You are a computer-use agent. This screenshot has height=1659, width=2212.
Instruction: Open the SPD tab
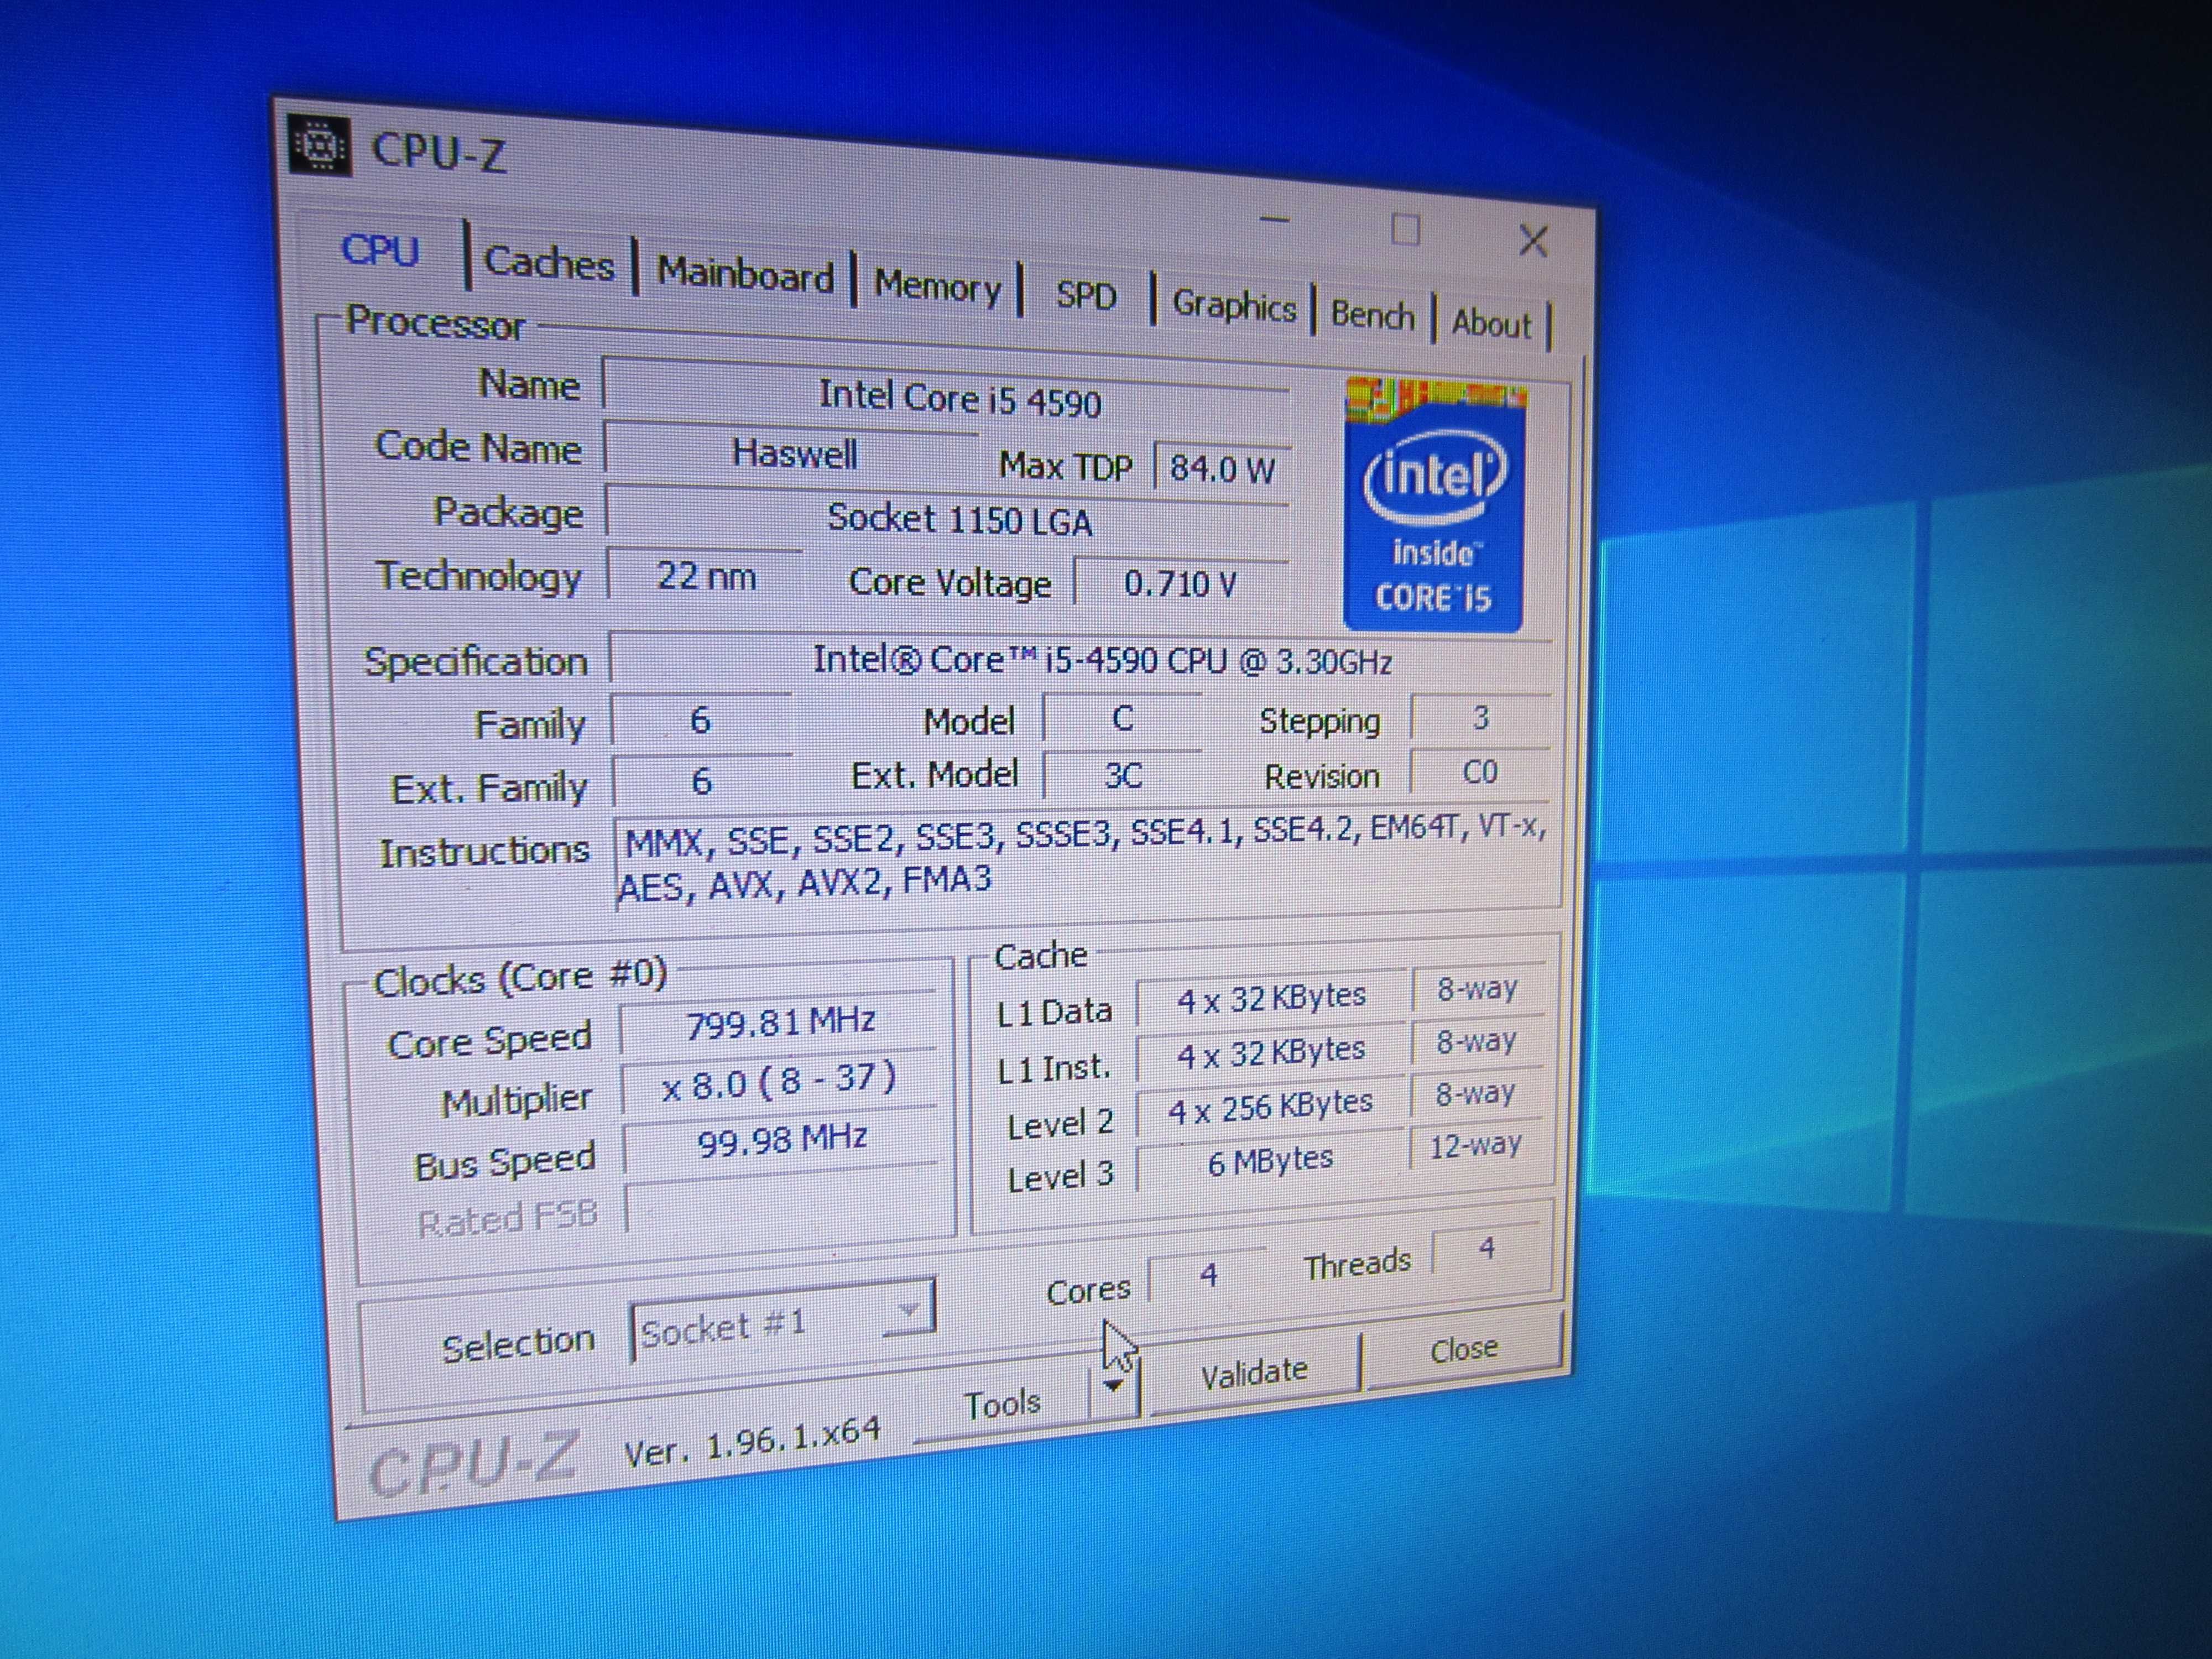1086,296
